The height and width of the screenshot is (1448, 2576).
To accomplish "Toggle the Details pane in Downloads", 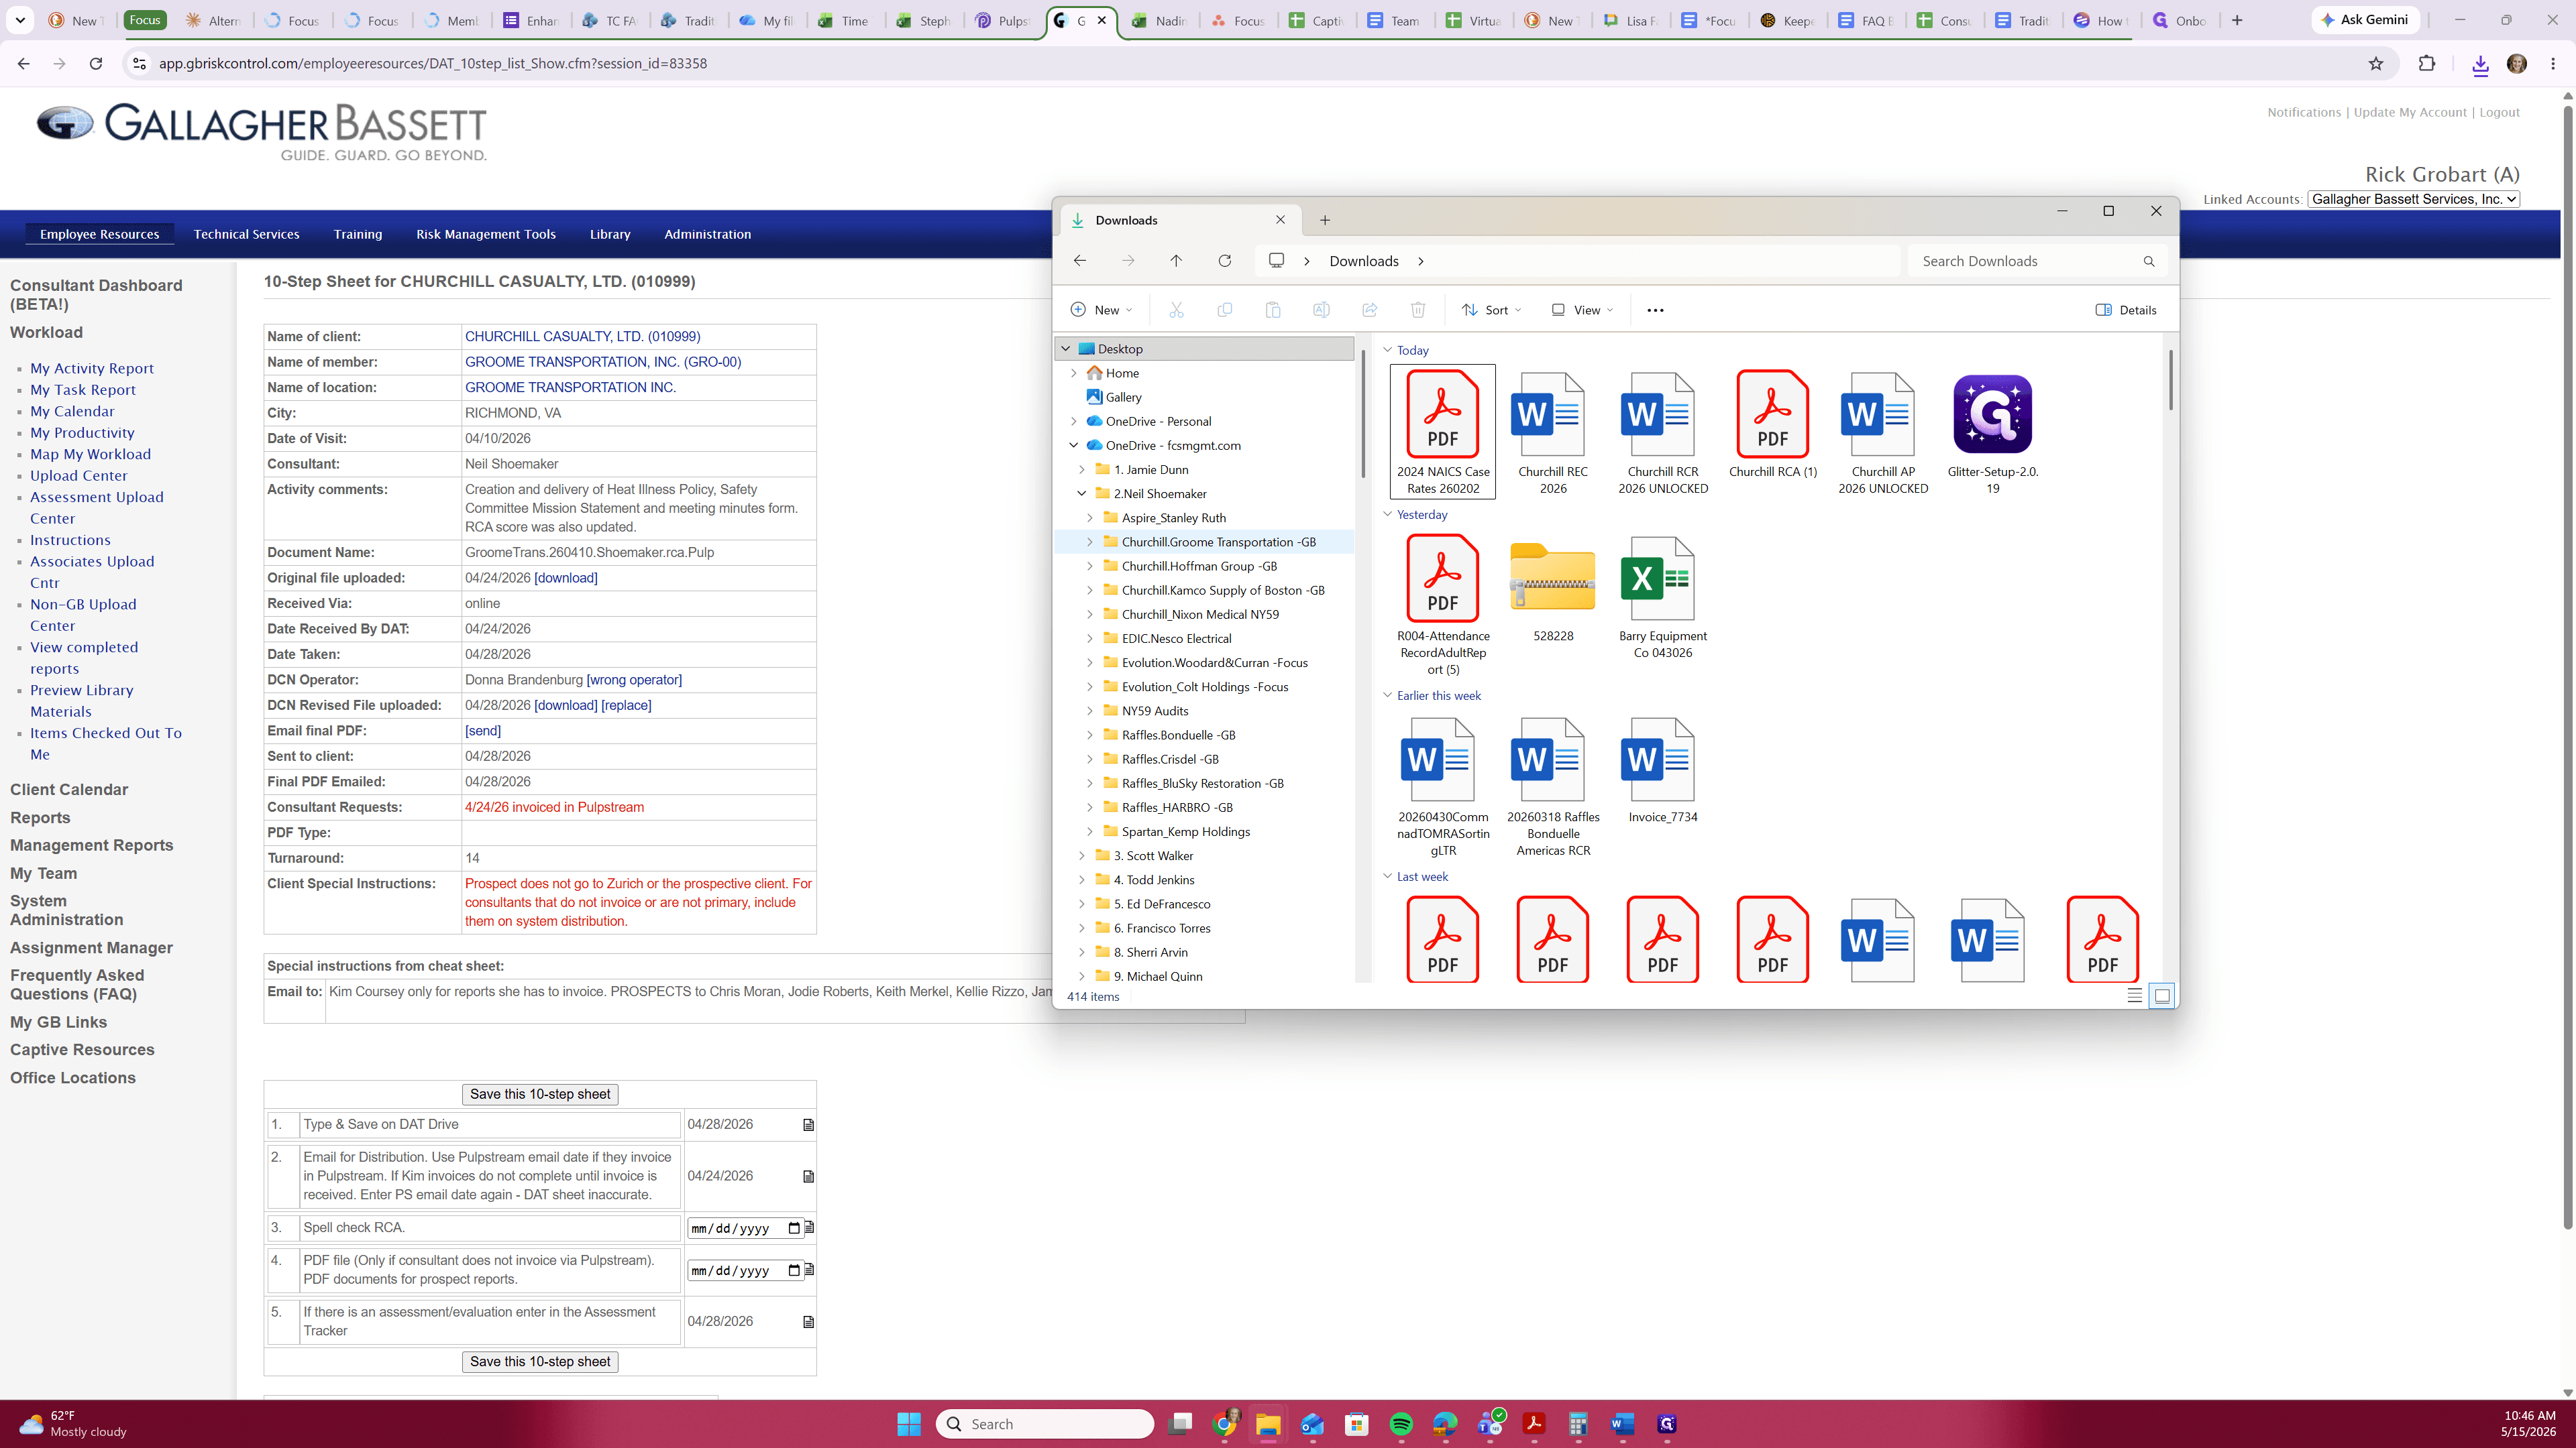I will click(2126, 310).
